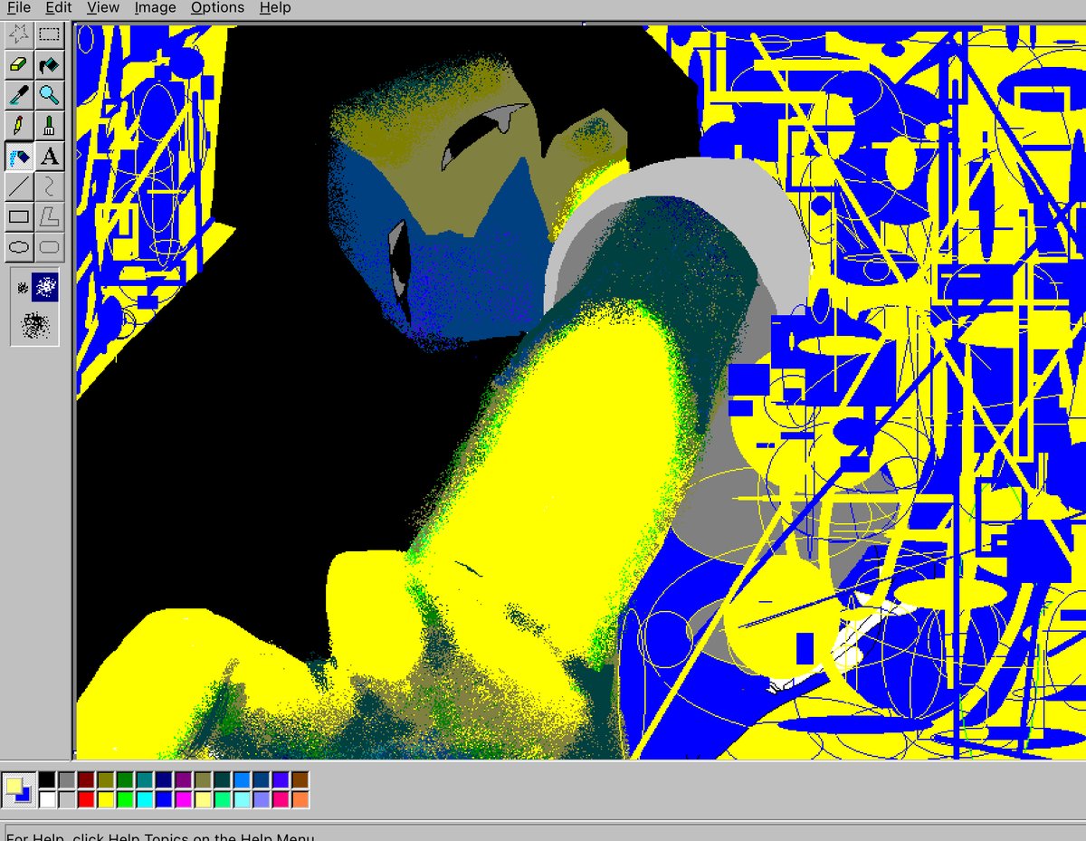The image size is (1086, 841).
Task: Open the File menu
Action: 19,7
